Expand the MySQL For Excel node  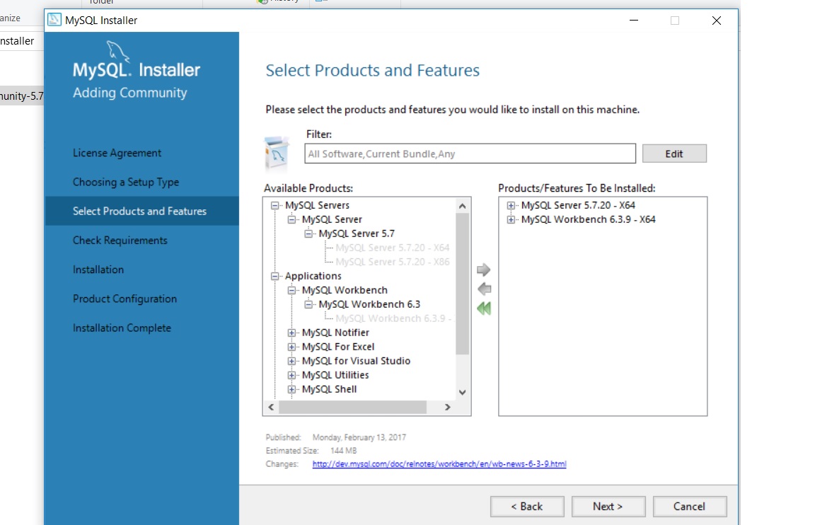click(291, 347)
